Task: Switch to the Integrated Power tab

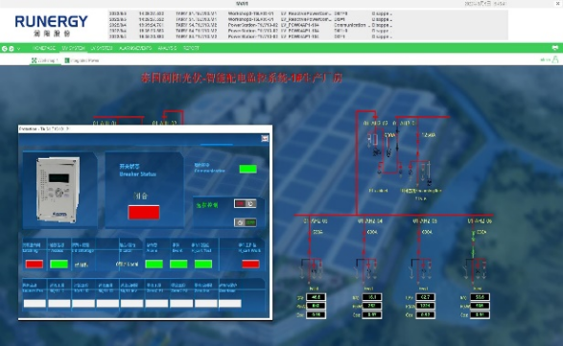Action: [82, 60]
